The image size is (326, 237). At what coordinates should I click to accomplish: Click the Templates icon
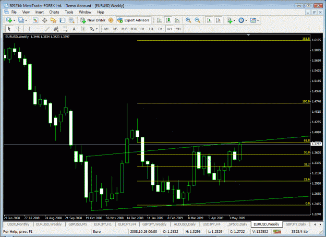253,20
